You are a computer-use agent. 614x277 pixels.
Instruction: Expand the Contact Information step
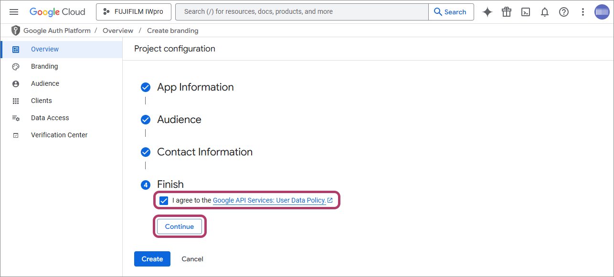[204, 152]
